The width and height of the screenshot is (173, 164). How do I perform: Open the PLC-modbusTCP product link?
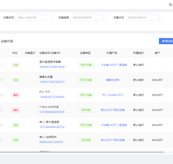112,95
